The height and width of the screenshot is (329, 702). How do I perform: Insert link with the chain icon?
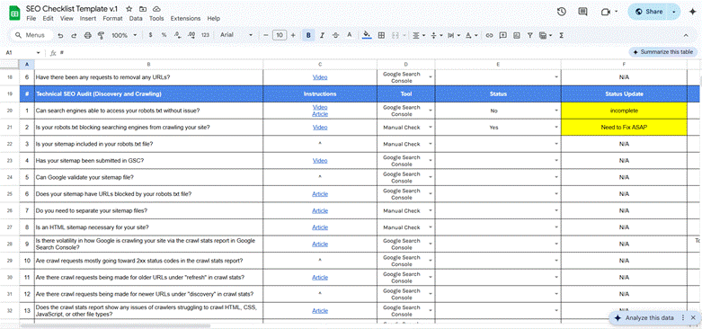click(x=489, y=35)
